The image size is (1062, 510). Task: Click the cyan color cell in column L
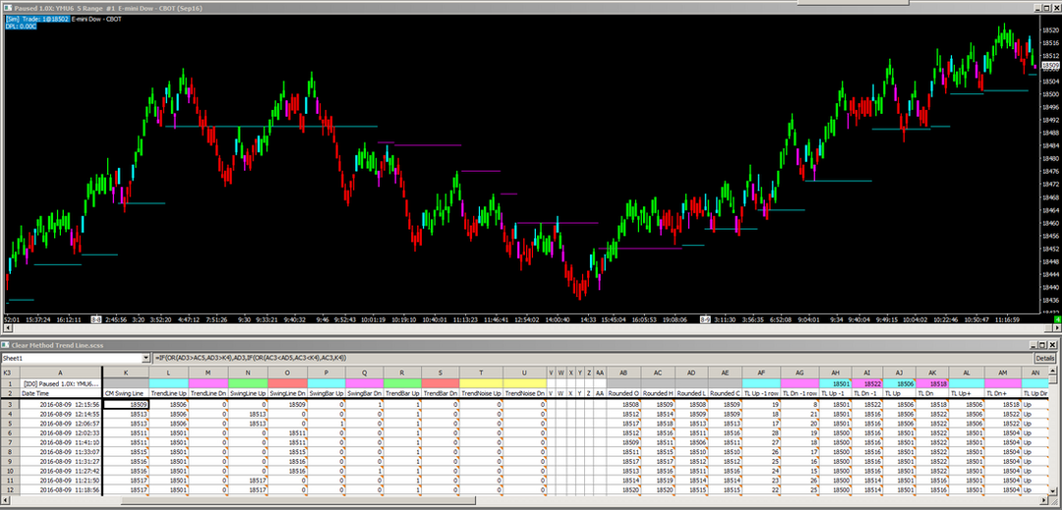click(x=168, y=383)
